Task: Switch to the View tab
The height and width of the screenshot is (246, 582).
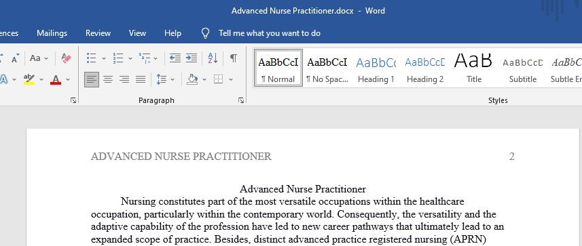Action: [x=137, y=33]
